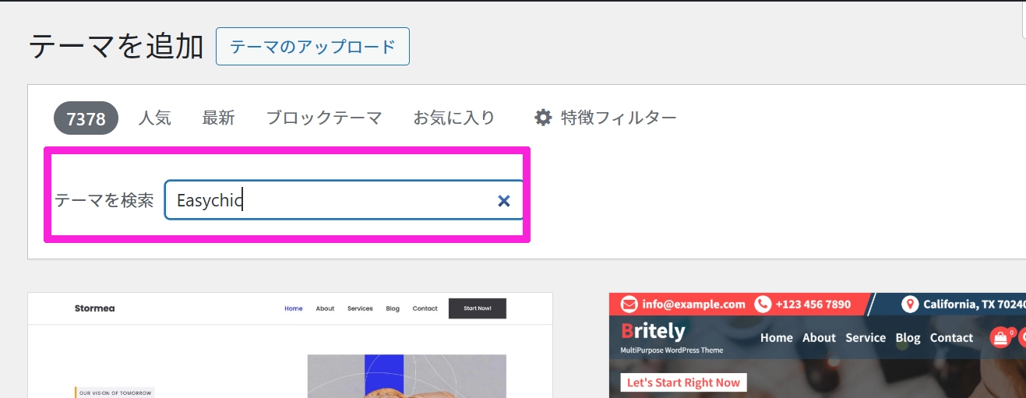
Task: Open the 最新 themes tab
Action: (x=218, y=118)
